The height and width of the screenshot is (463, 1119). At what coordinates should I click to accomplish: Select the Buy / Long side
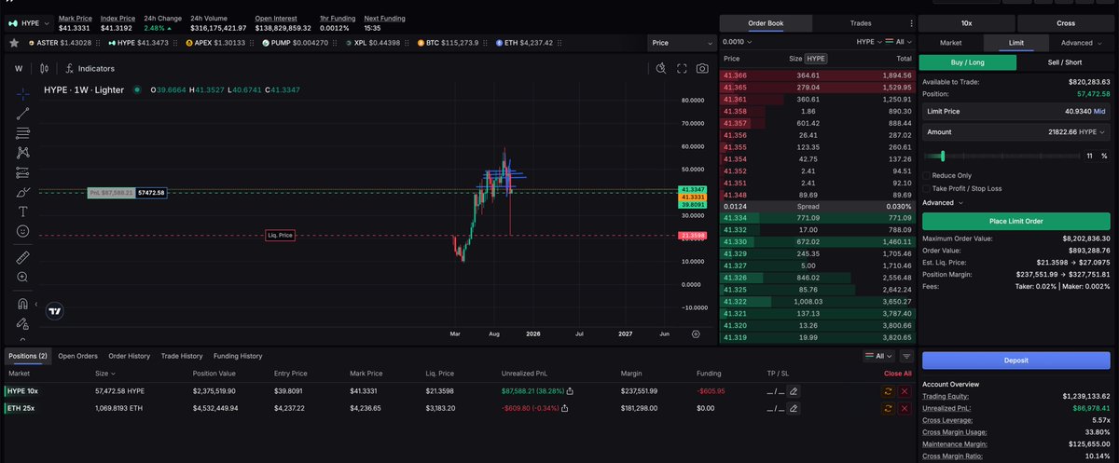(x=966, y=62)
